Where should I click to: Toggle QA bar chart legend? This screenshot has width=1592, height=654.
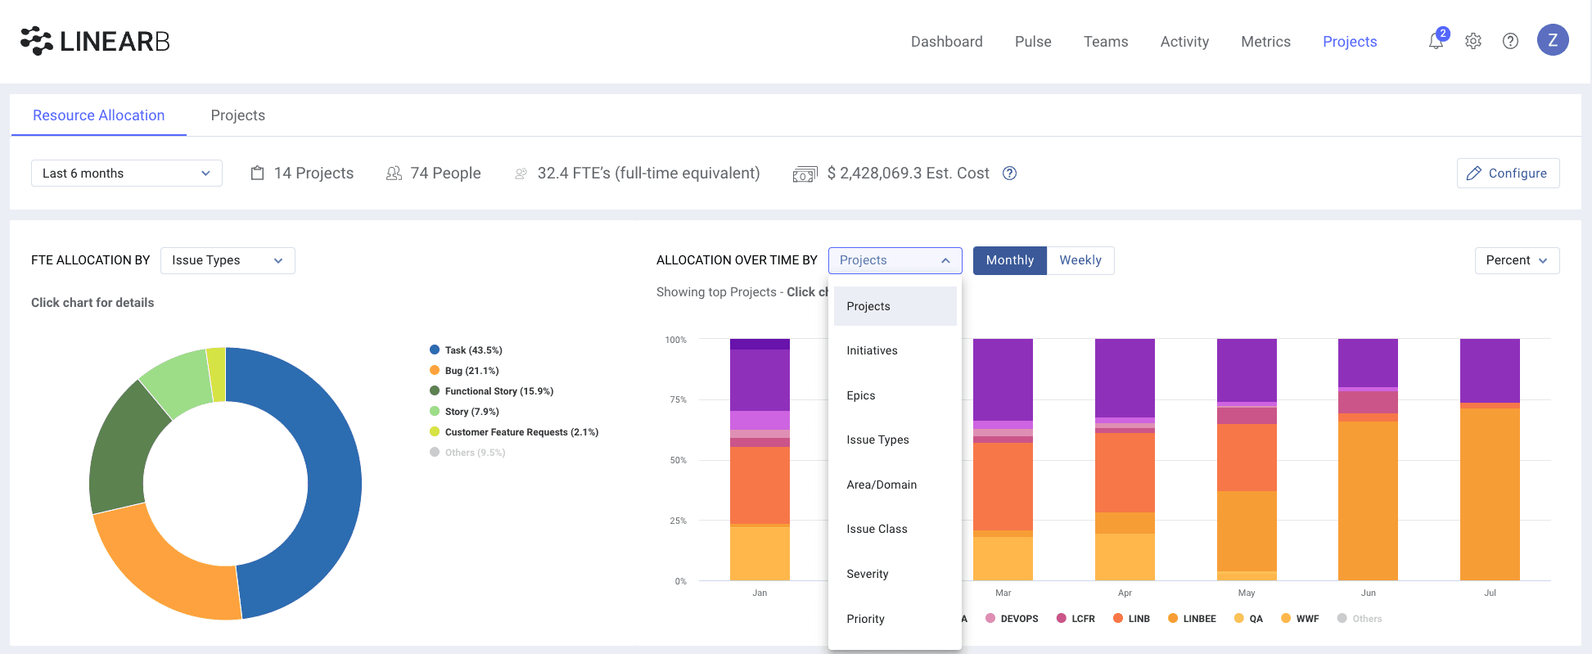coord(1248,619)
